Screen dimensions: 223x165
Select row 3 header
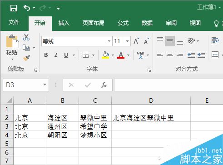click(7, 126)
